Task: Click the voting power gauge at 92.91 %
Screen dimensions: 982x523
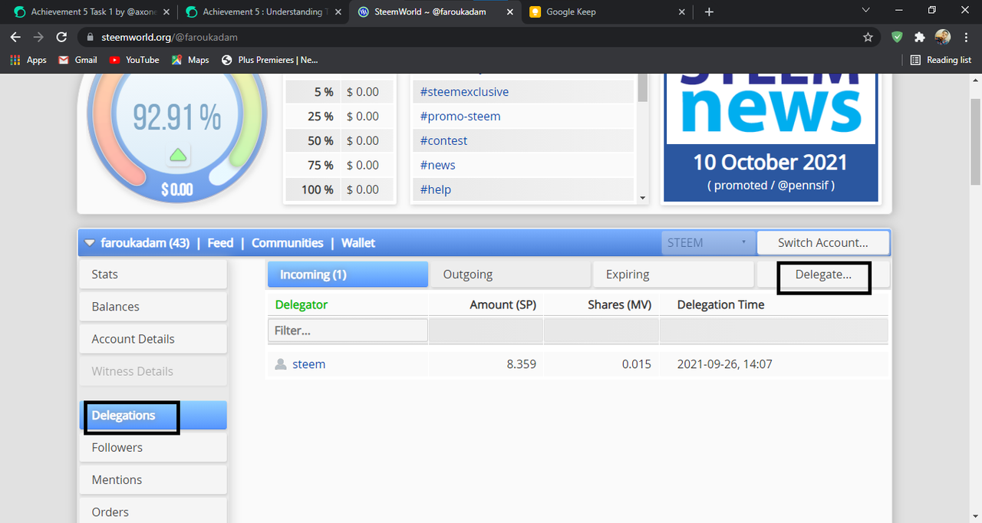Action: (177, 119)
